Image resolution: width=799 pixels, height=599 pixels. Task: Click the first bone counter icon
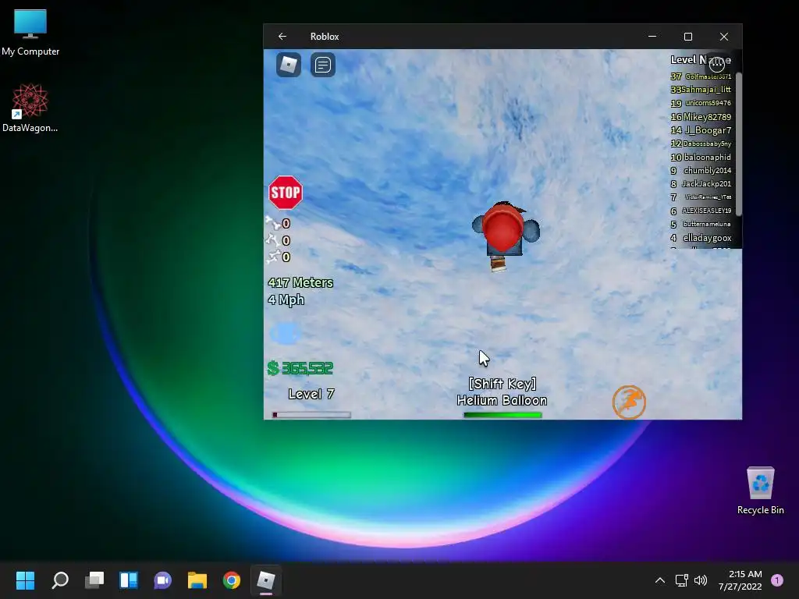click(x=273, y=223)
